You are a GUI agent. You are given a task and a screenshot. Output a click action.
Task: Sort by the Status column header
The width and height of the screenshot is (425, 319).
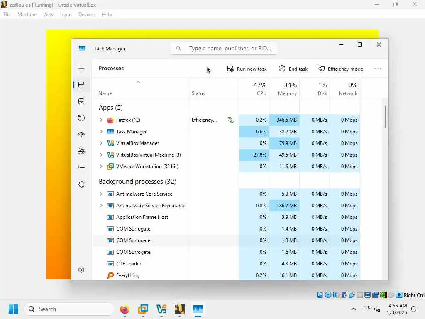214,89
